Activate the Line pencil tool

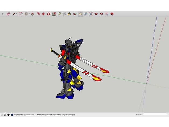(13, 14)
